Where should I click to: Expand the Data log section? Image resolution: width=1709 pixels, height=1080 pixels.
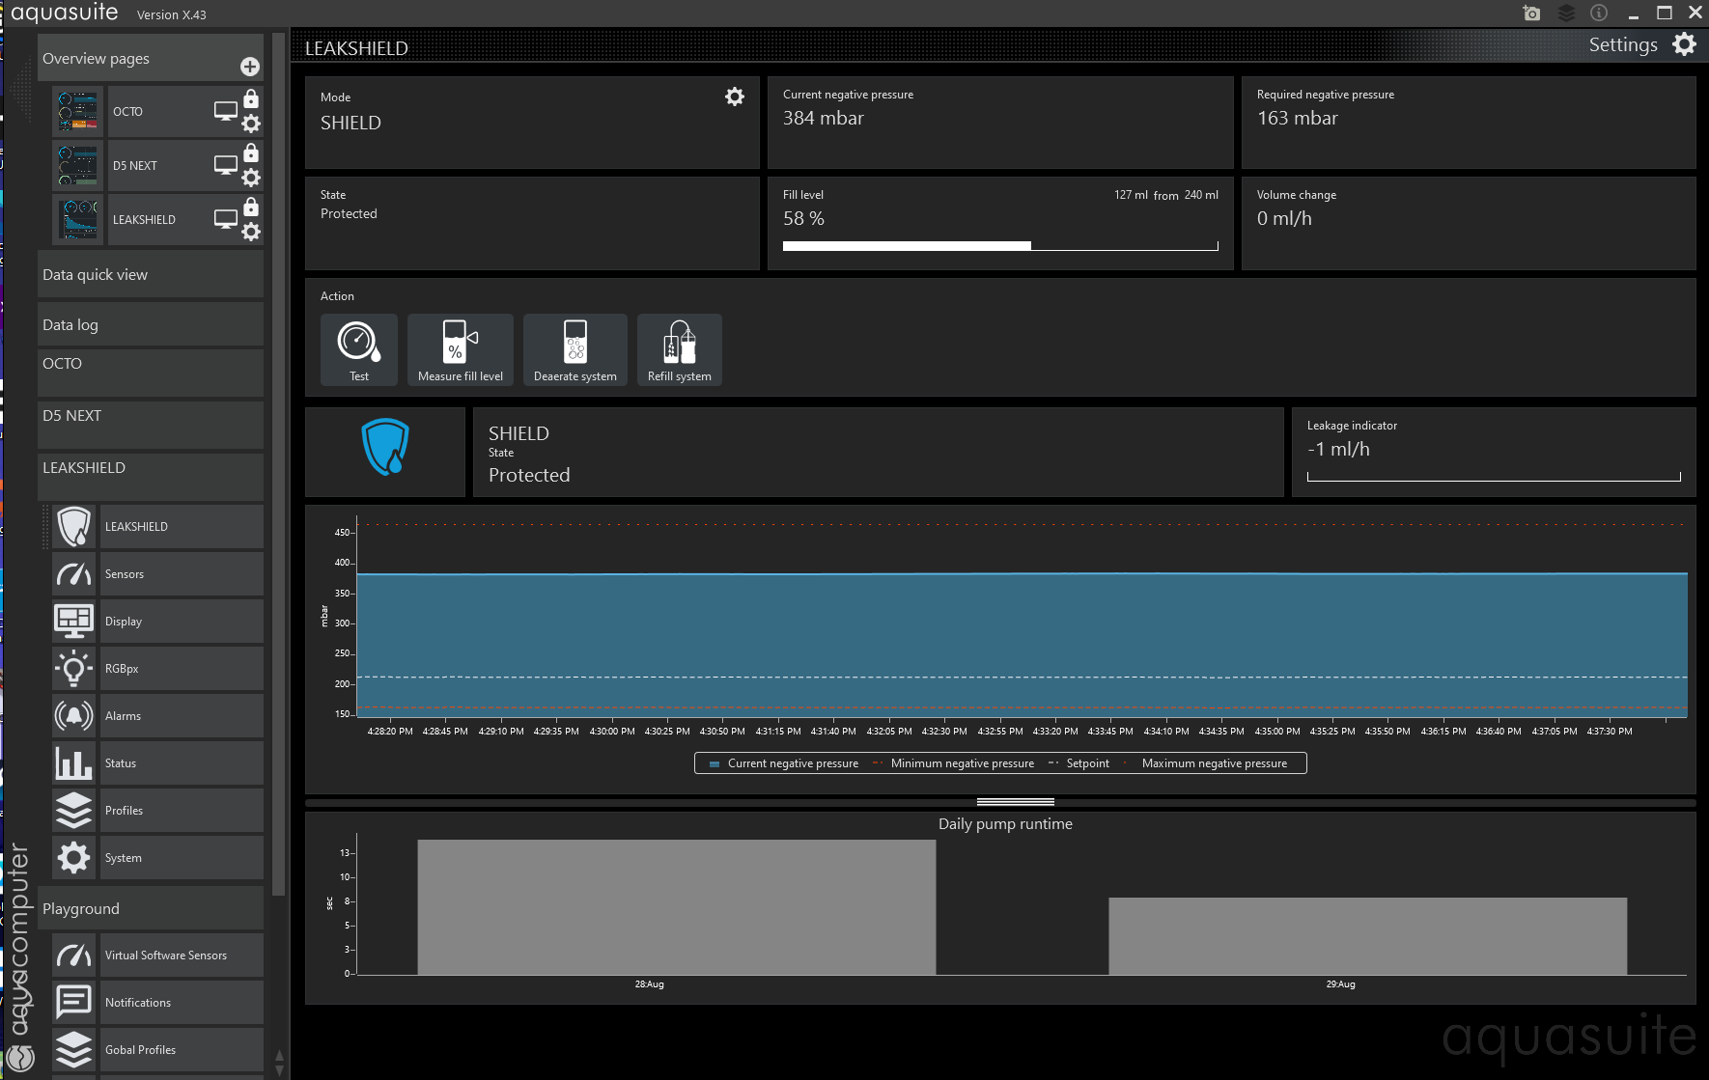coord(150,325)
